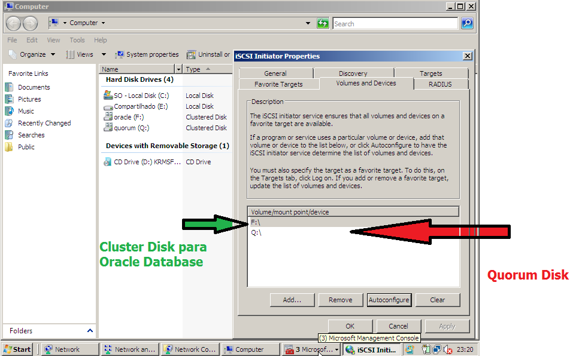Open the CD Drive (D:) KRMSF item

coord(147,161)
